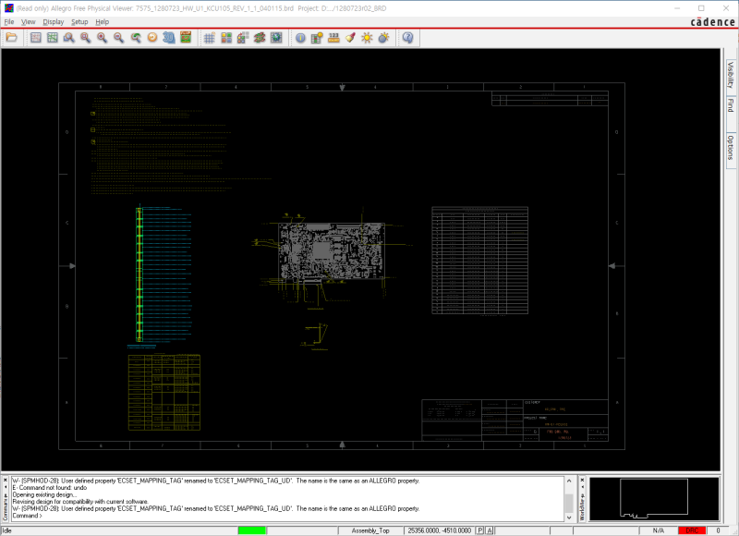Click the highlight sun icon

click(x=367, y=38)
